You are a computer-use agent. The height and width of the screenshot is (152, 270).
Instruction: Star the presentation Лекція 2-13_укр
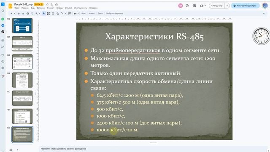point(47,4)
